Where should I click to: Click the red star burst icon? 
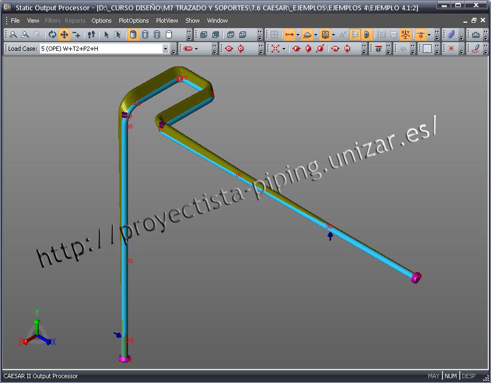pos(451,49)
